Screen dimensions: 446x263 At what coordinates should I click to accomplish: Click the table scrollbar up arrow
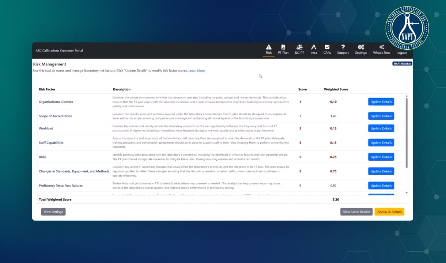407,96
